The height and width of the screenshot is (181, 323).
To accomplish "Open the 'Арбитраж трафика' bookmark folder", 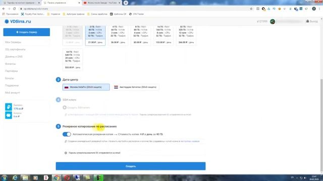I will point(74,14).
